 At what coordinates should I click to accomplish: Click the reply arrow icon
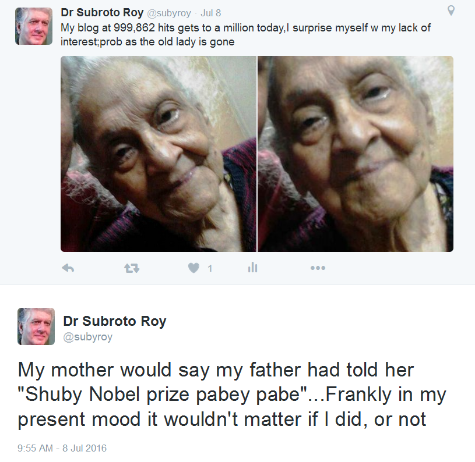pyautogui.click(x=68, y=268)
